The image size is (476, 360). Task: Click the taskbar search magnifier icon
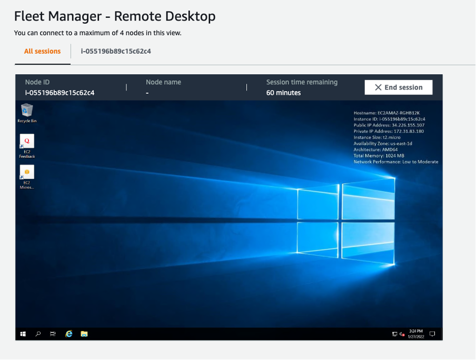pyautogui.click(x=38, y=334)
